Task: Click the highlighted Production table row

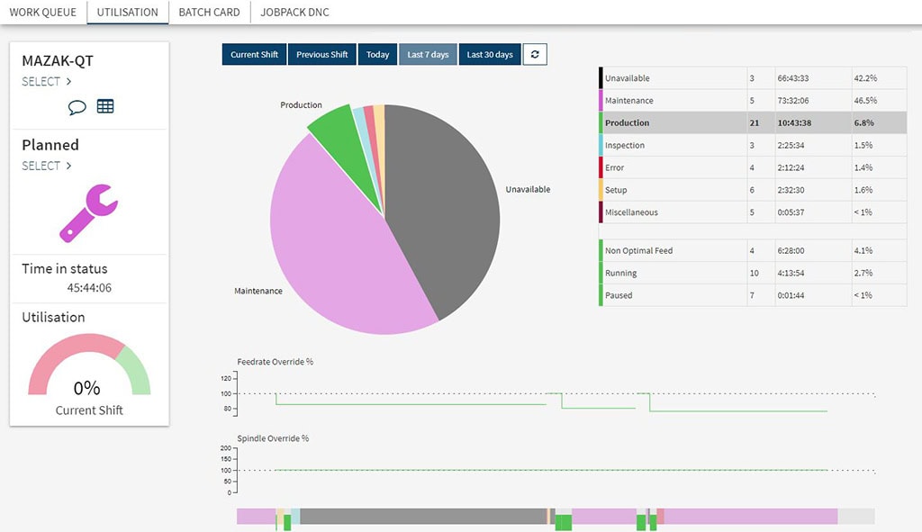Action: 753,123
